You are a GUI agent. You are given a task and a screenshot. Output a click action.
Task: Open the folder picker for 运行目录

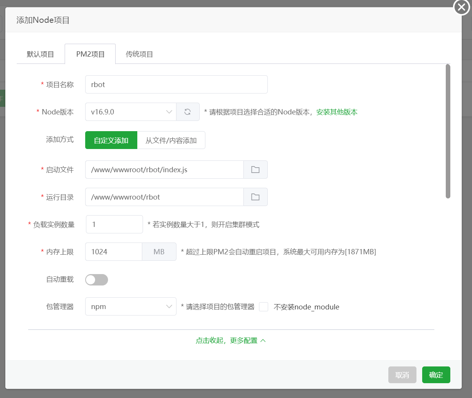(256, 197)
